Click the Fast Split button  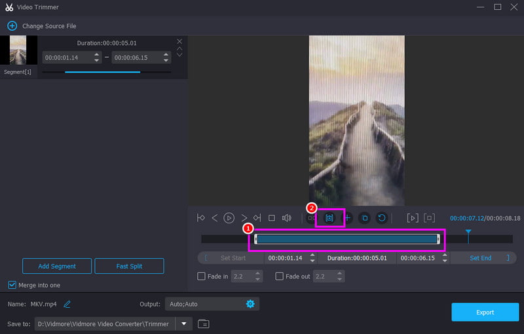(x=129, y=266)
